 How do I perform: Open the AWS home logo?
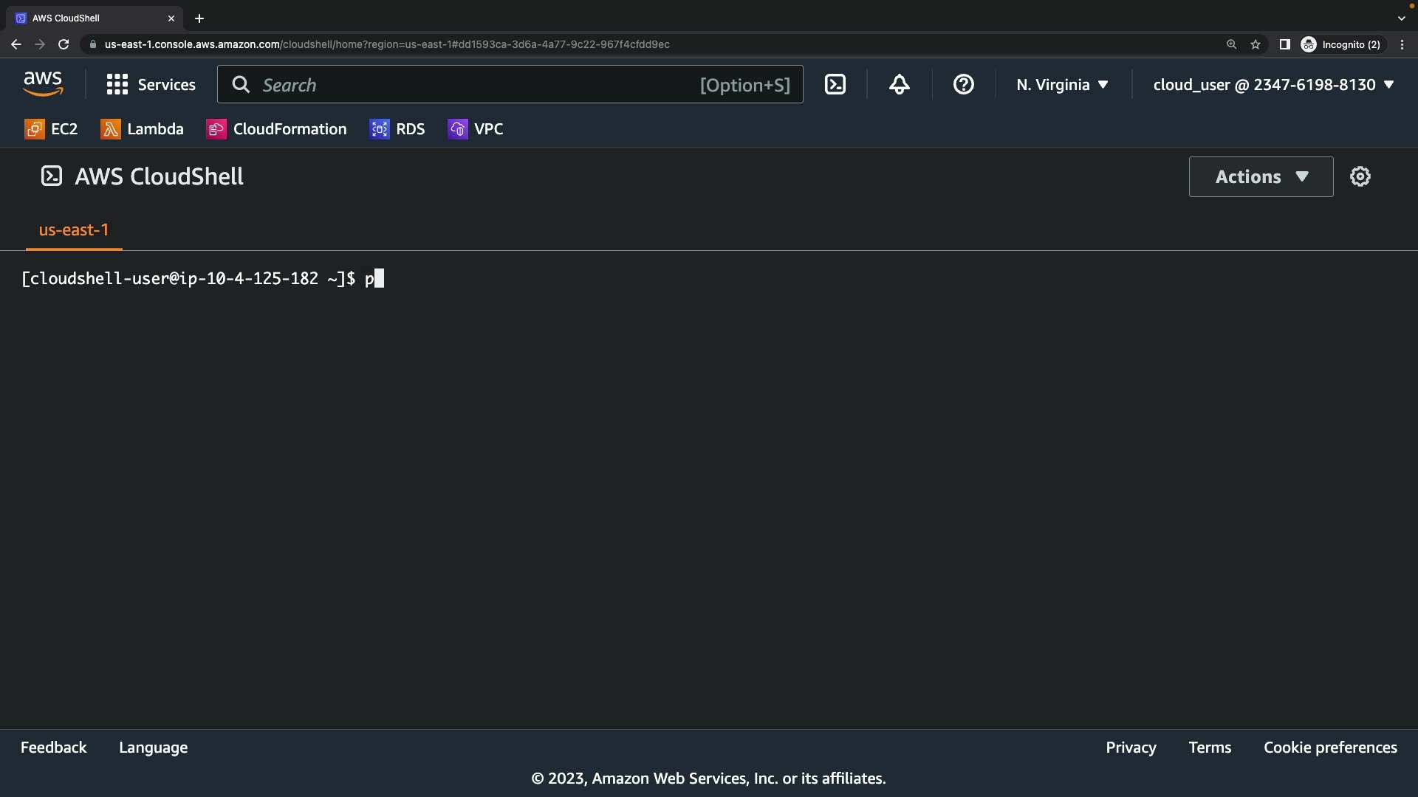[43, 84]
